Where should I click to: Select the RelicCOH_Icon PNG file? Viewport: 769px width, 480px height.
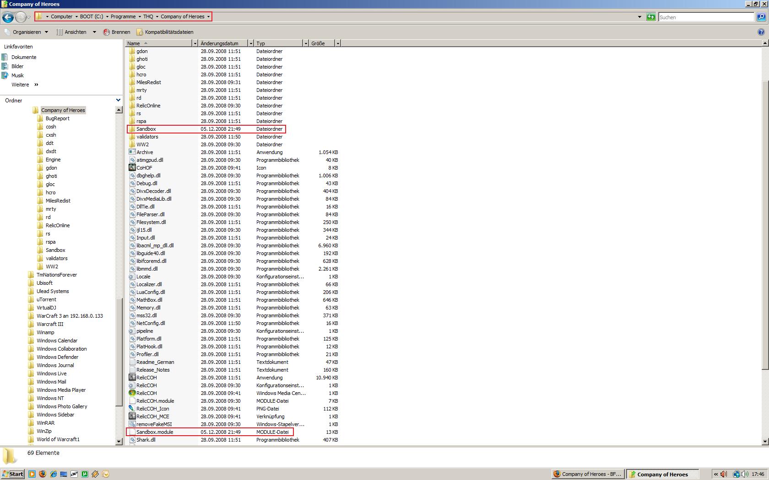tap(233, 409)
